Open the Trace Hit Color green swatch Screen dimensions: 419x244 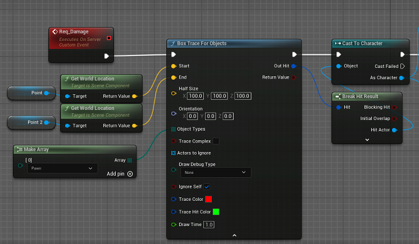216,211
